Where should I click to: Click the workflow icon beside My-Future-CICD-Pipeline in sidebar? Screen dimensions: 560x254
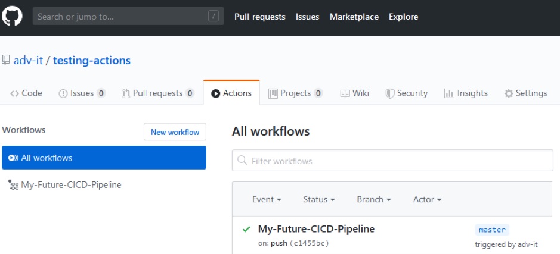[x=13, y=185]
